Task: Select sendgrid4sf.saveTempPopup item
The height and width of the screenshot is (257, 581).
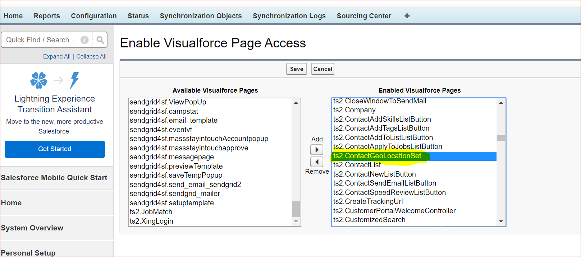Action: (x=210, y=175)
